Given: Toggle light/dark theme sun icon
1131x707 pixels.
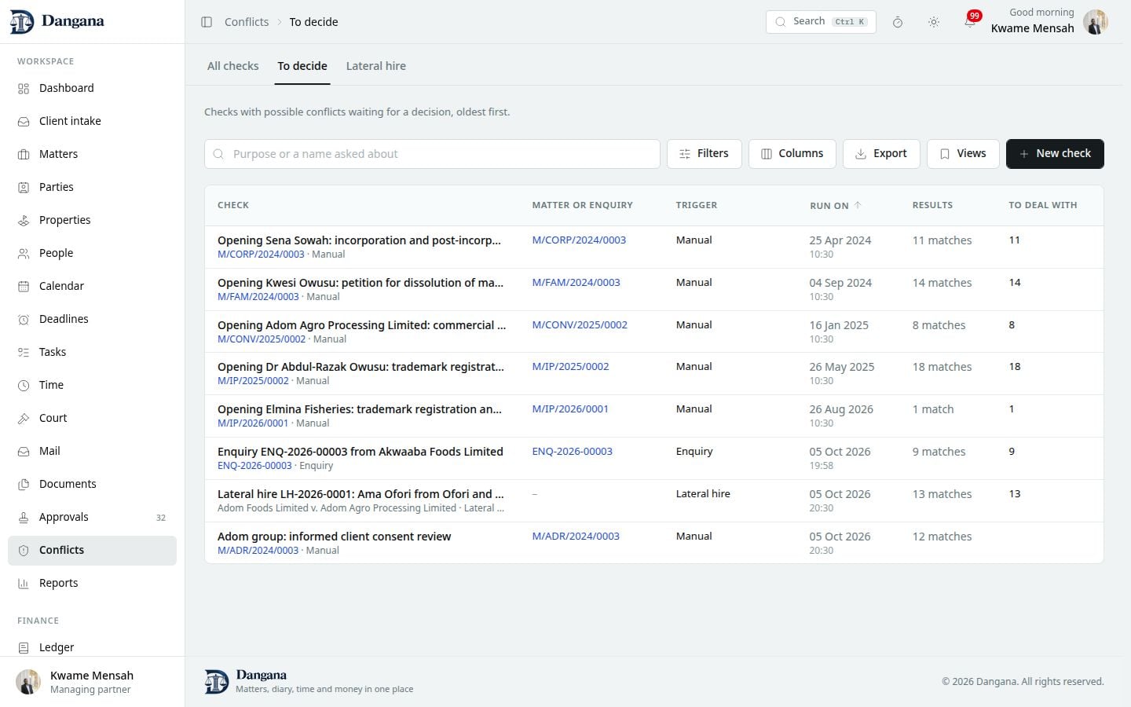Looking at the screenshot, I should pyautogui.click(x=934, y=22).
